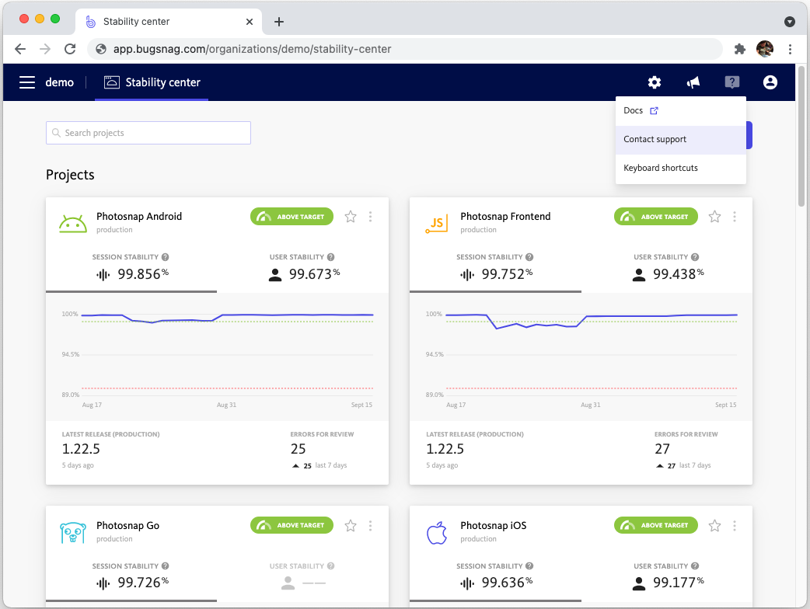810x609 pixels.
Task: Click the Session Stability help icon for Photosnap Go
Action: pyautogui.click(x=166, y=566)
